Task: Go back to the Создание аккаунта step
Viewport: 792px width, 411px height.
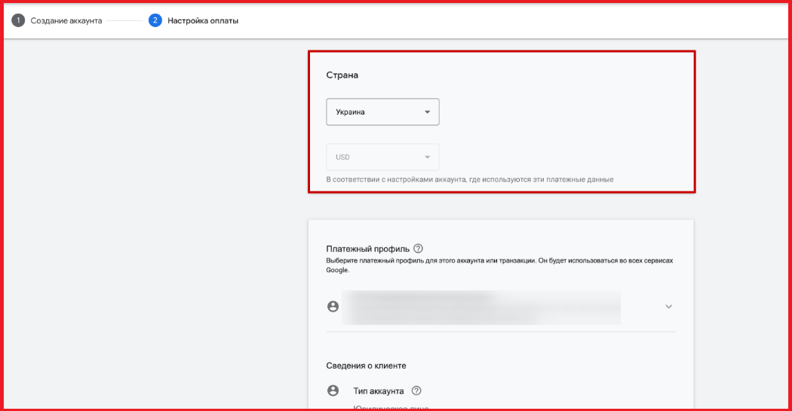Action: click(66, 20)
